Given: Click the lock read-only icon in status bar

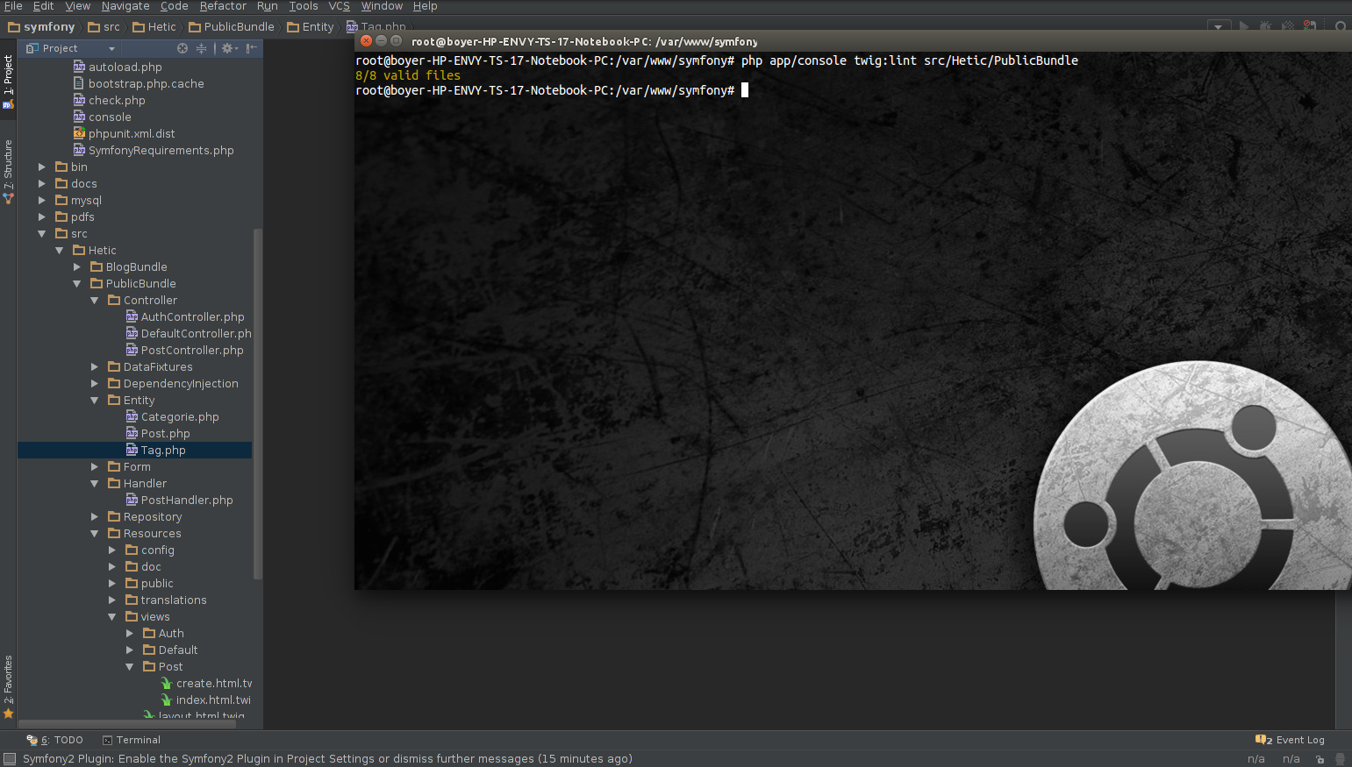Looking at the screenshot, I should (1320, 759).
